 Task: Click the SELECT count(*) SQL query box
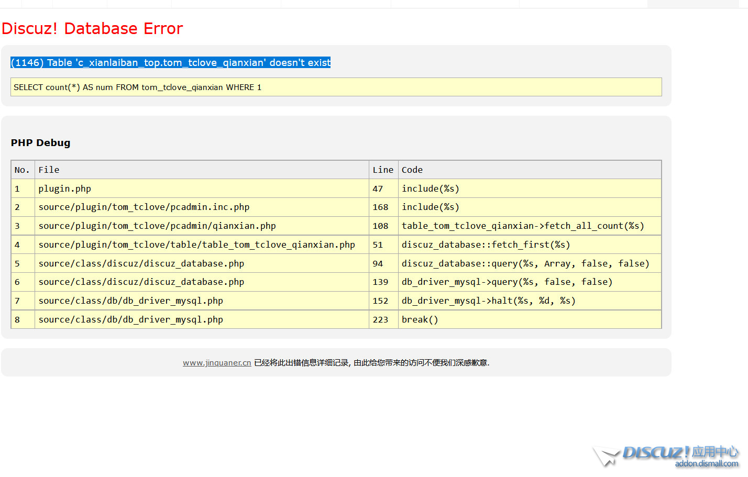[336, 87]
